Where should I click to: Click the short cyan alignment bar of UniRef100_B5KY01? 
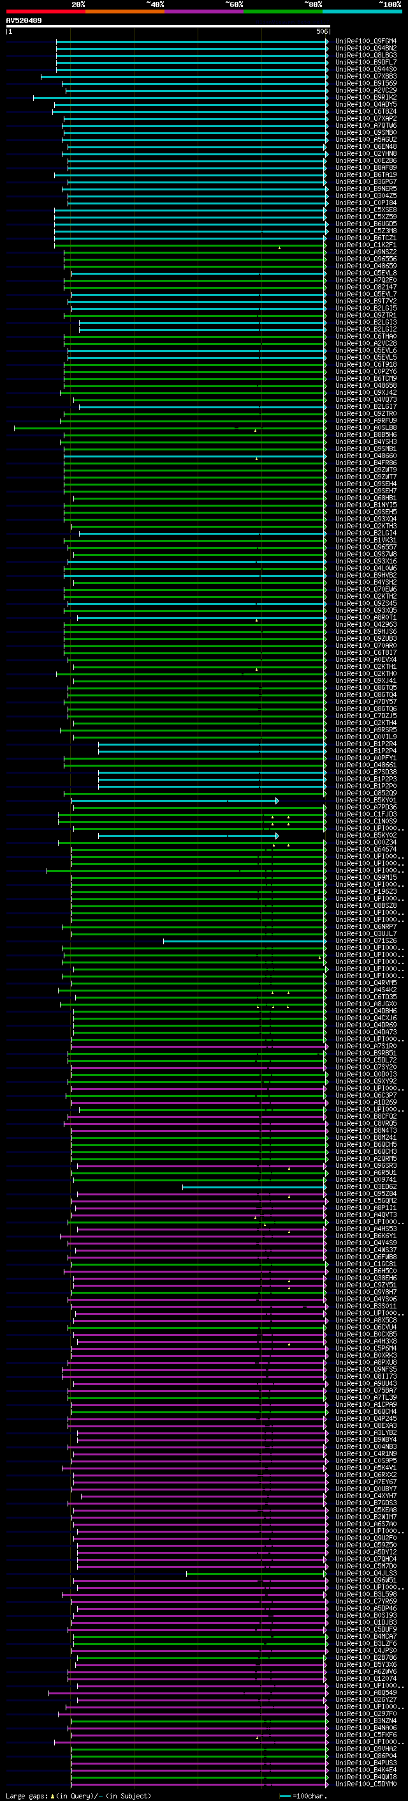pos(175,801)
